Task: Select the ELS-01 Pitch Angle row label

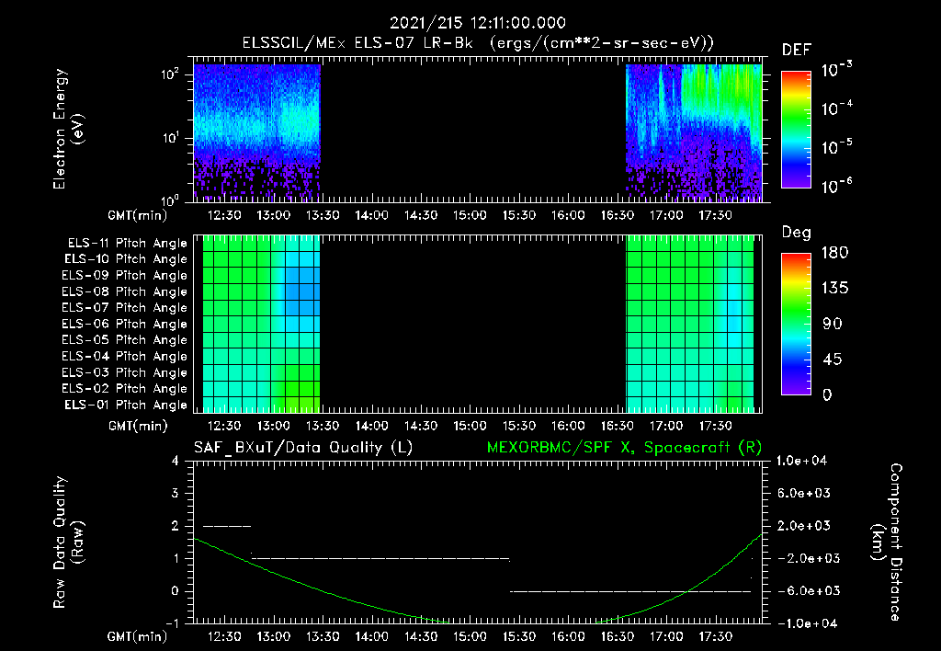Action: tap(126, 405)
